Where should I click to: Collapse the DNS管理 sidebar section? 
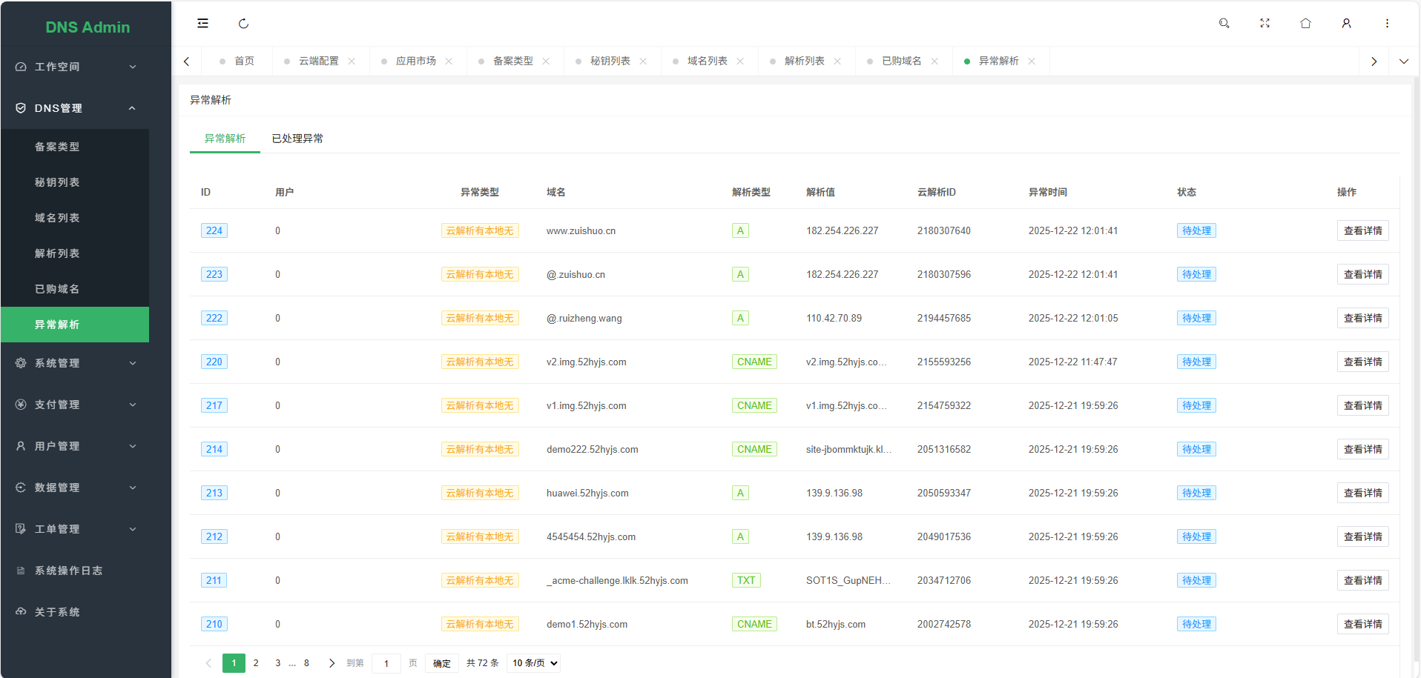coord(74,108)
